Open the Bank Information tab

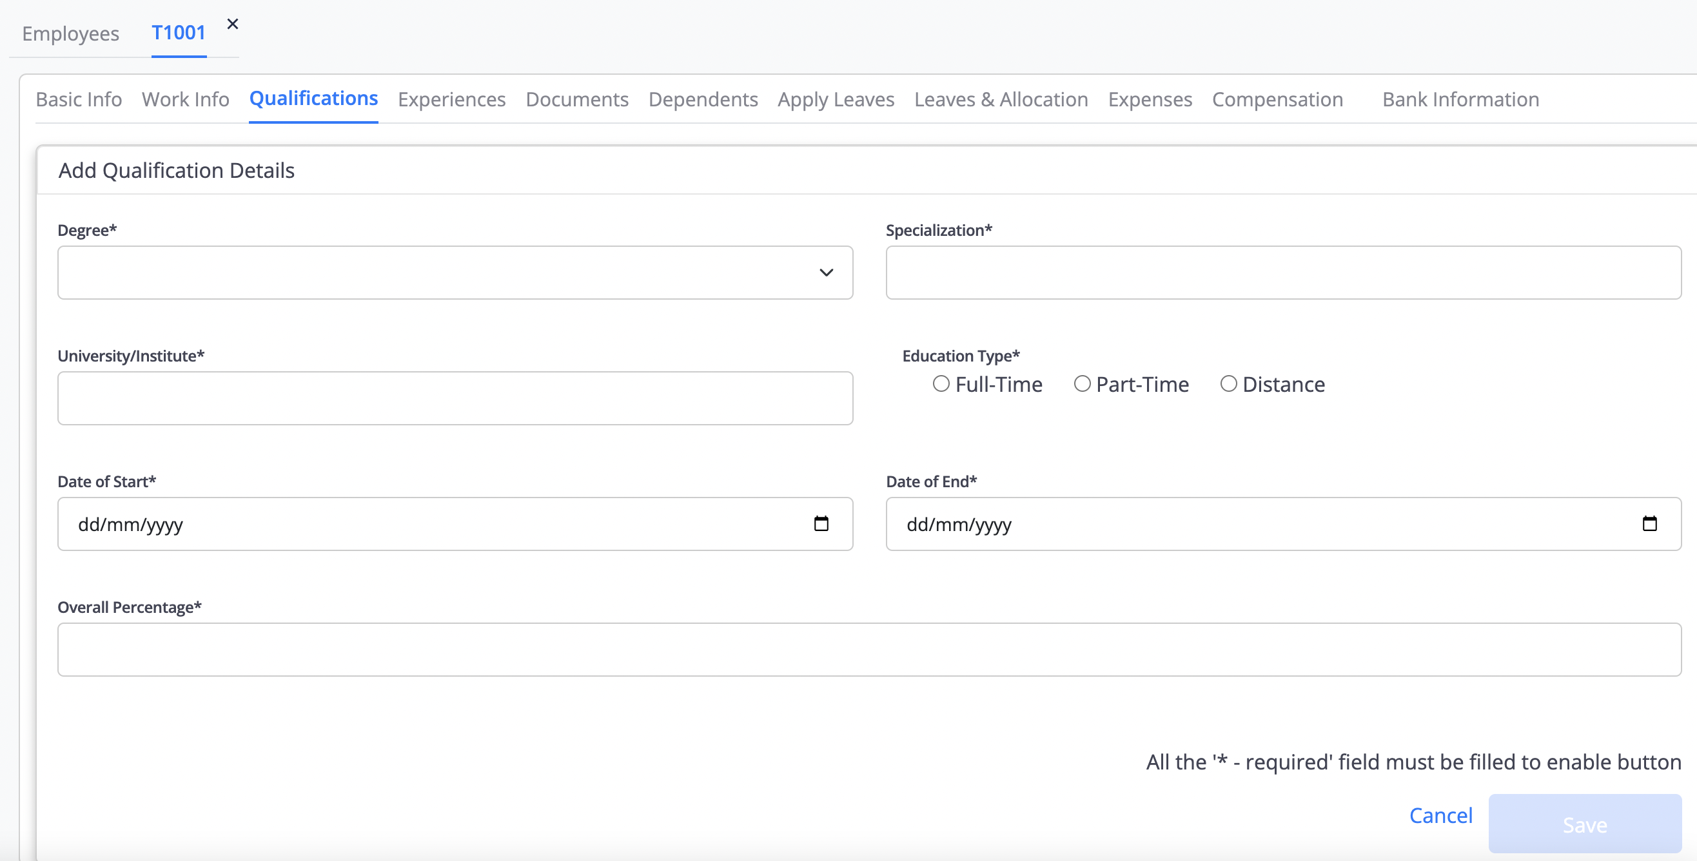click(1460, 99)
